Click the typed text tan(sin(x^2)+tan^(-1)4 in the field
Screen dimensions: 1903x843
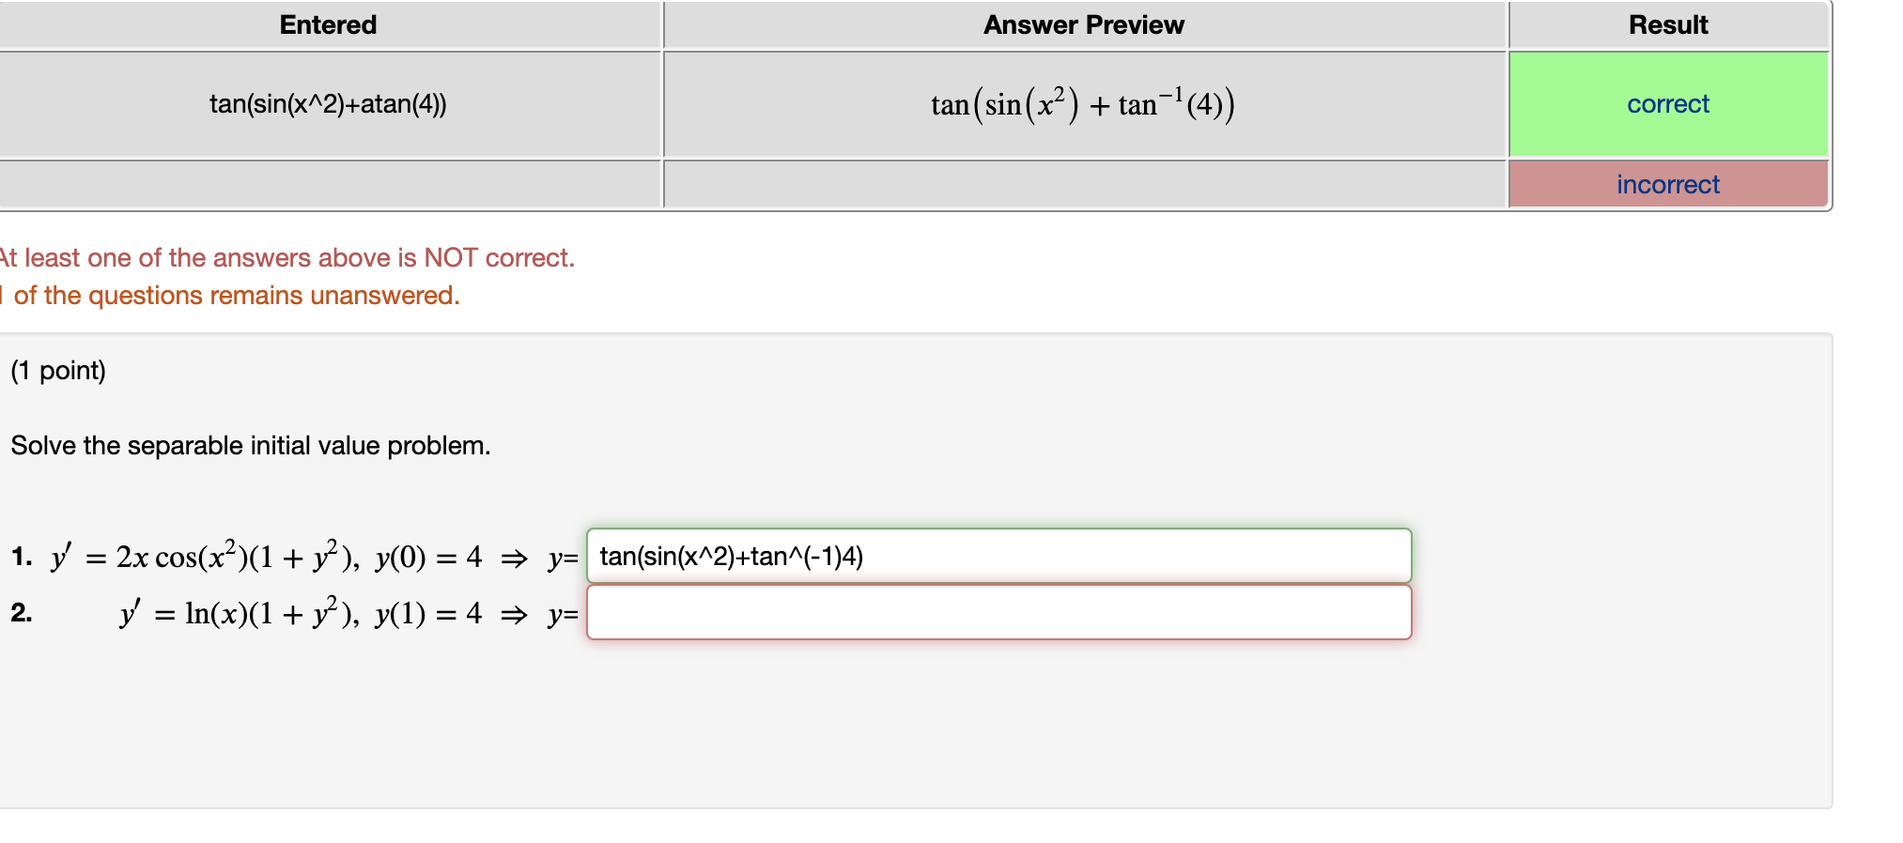[x=731, y=556]
